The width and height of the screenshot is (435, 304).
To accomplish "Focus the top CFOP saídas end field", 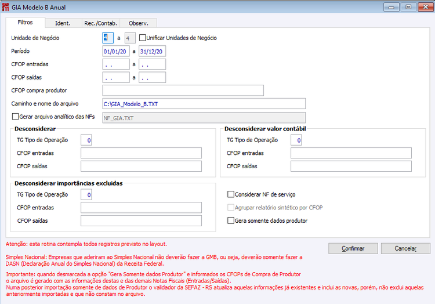I will point(153,77).
